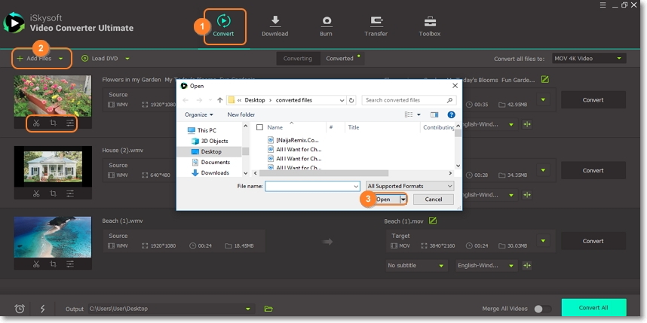
Task: Open the Toolbox section
Action: (x=430, y=25)
